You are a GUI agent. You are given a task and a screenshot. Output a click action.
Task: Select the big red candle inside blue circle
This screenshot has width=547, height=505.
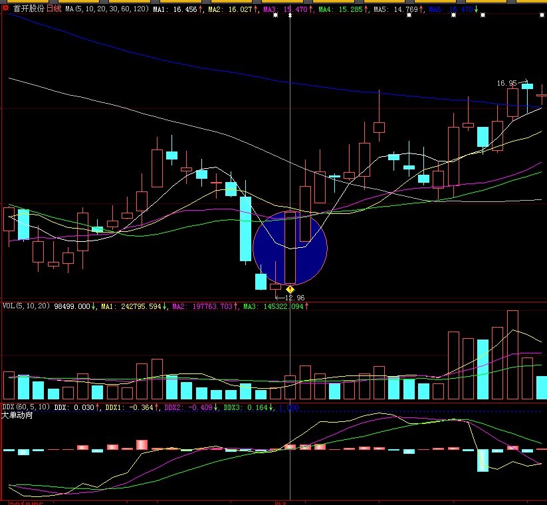290,247
